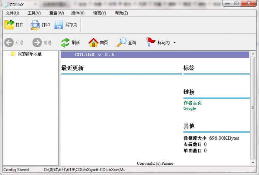Screen dimensions: 259x175
Task: Click the vertical scrollbar down arrow
Action: [x=253, y=163]
